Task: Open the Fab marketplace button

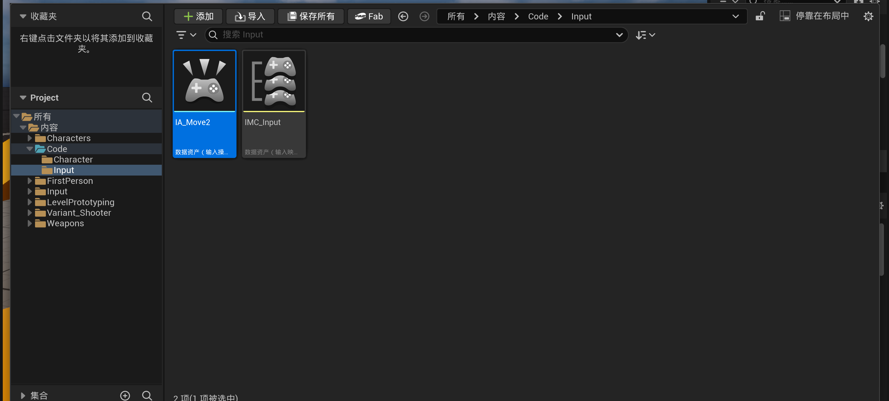Action: (369, 16)
